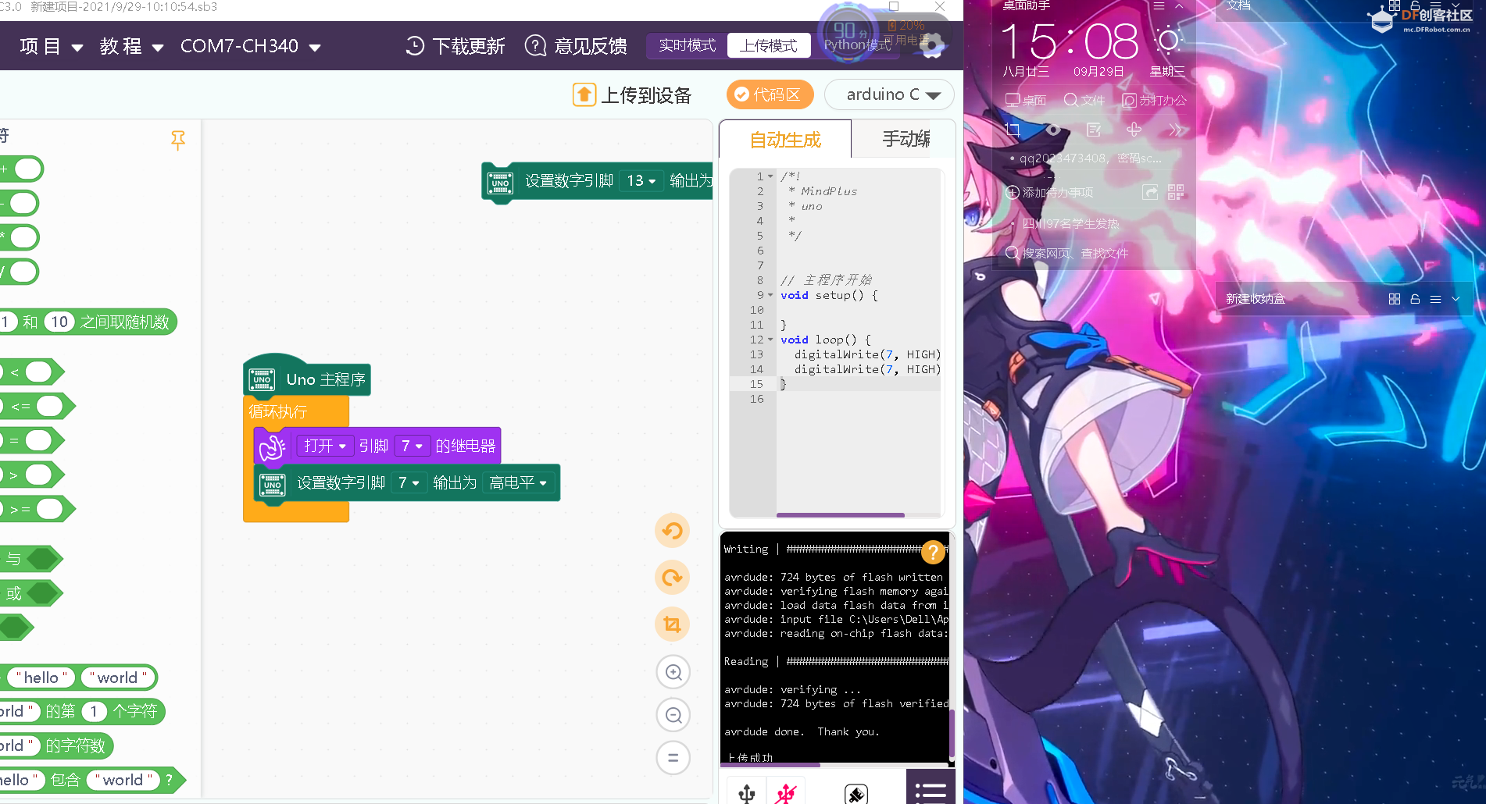The image size is (1486, 804).
Task: Open the arduino C language dropdown
Action: click(889, 94)
